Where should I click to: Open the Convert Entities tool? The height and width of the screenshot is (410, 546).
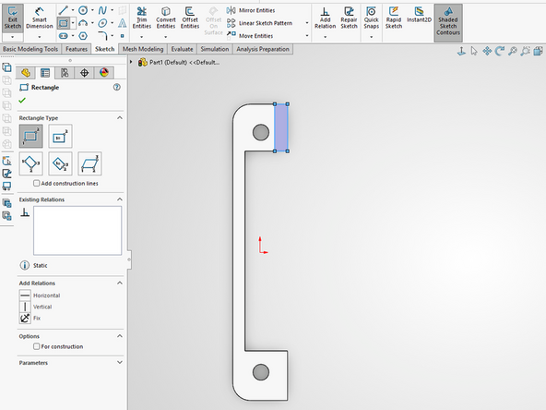click(x=166, y=18)
